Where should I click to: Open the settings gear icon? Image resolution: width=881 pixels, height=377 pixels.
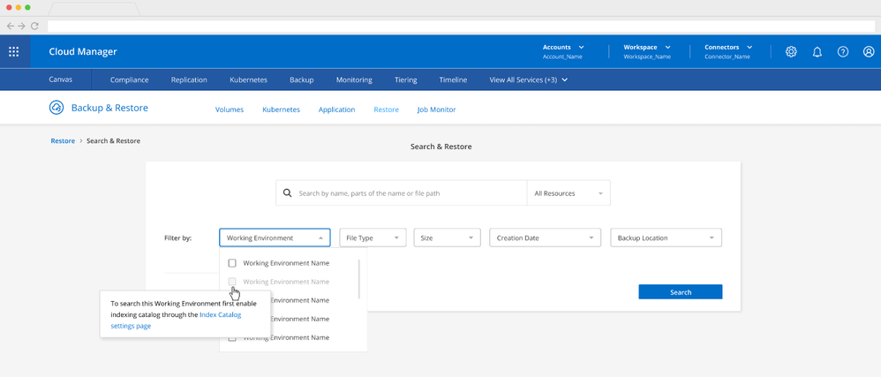pos(791,51)
